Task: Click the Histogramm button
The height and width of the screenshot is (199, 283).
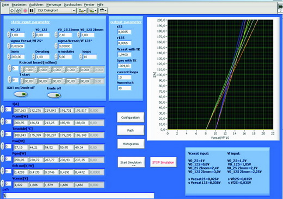Action: (131, 144)
